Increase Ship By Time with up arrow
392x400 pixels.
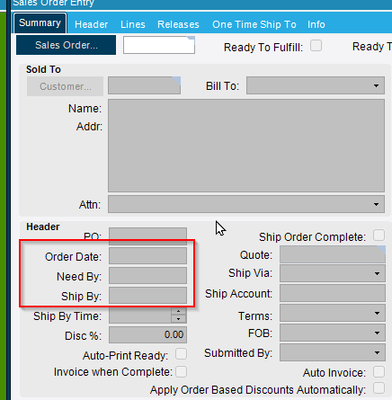(179, 312)
